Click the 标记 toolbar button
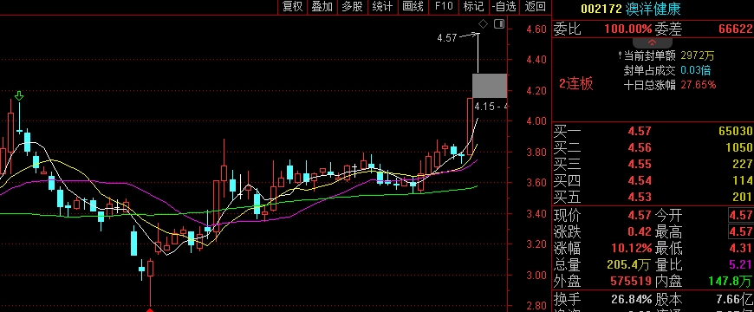Image resolution: width=754 pixels, height=312 pixels. (473, 6)
